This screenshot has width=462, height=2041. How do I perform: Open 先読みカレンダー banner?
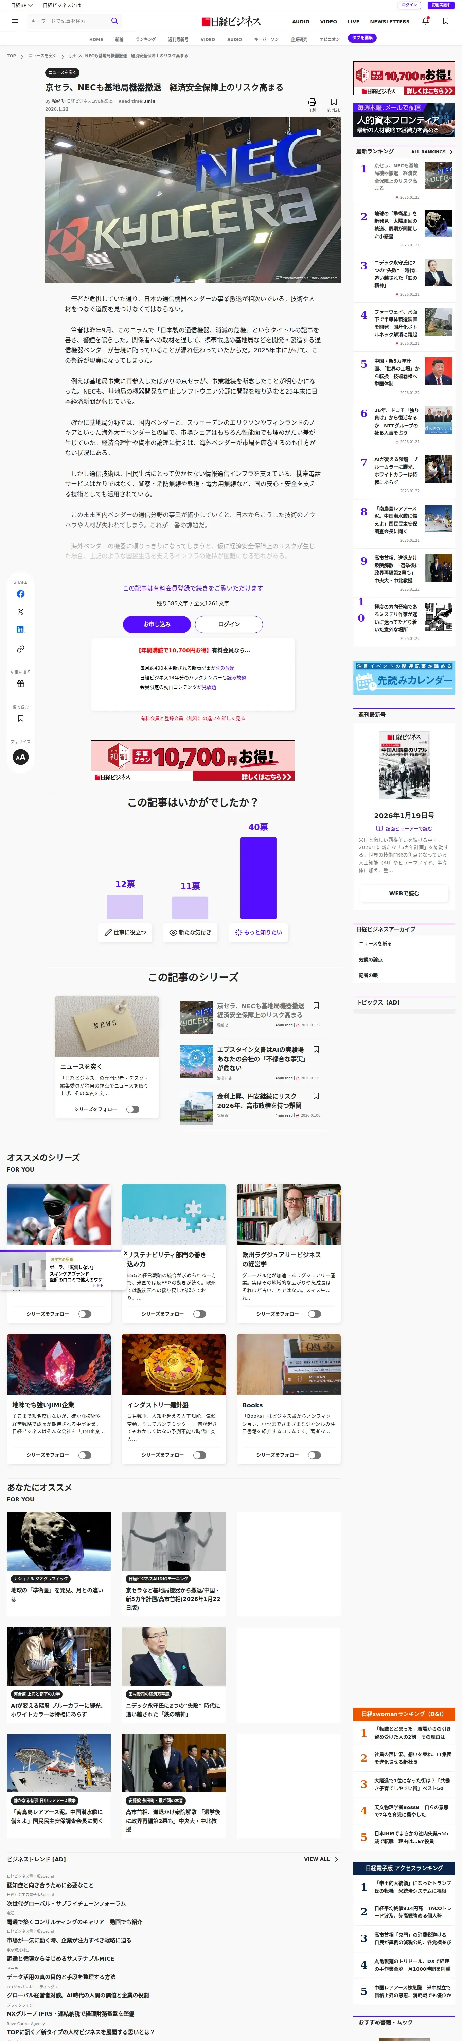tap(404, 677)
